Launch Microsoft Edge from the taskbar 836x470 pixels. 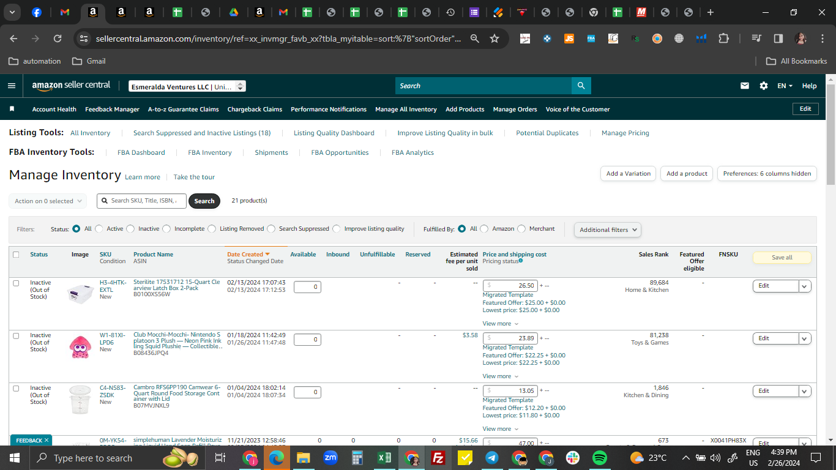pyautogui.click(x=276, y=458)
